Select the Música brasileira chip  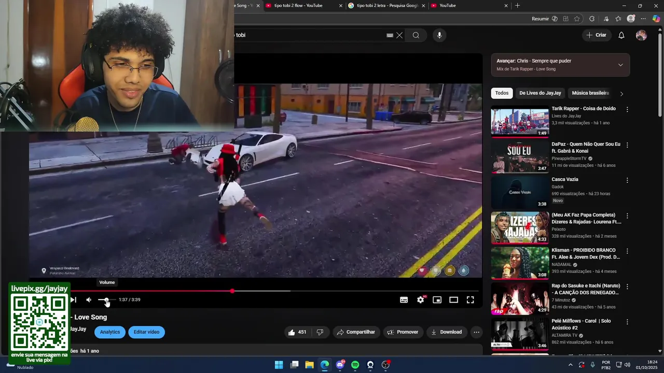pyautogui.click(x=590, y=93)
